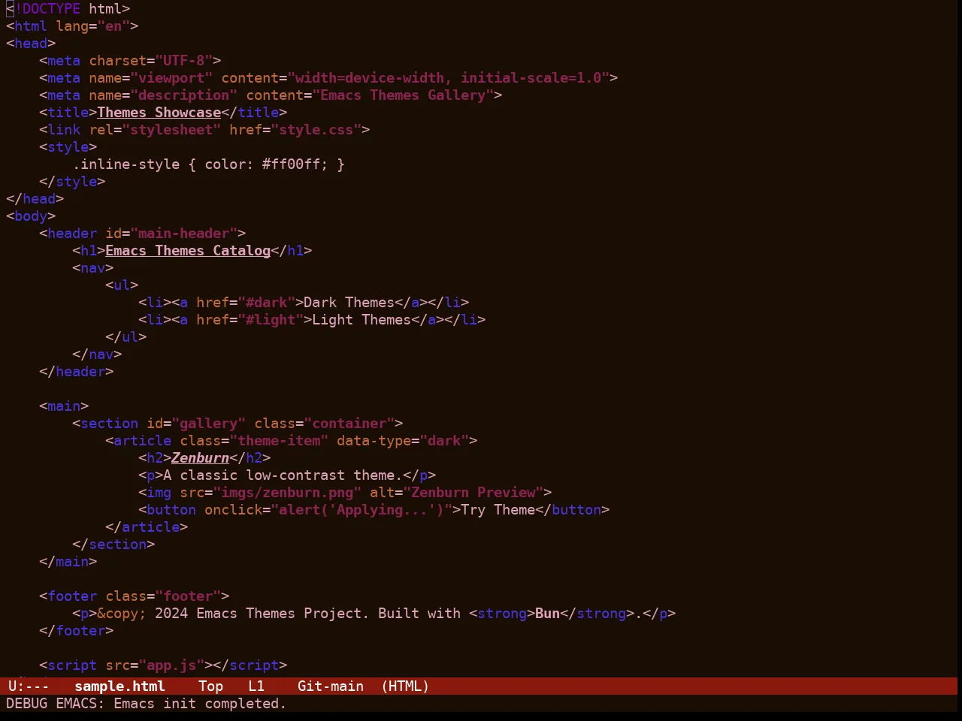Screen dimensions: 962x721
Task: Click the opening <body> tag
Action: tap(31, 216)
